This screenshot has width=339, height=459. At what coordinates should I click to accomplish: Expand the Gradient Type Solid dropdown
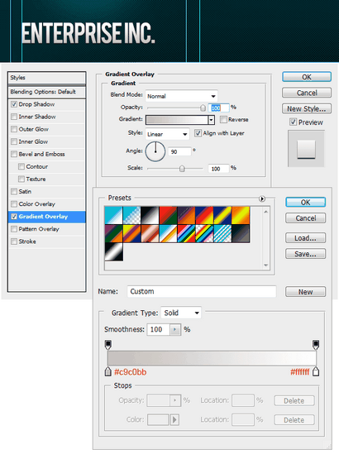[x=181, y=313]
